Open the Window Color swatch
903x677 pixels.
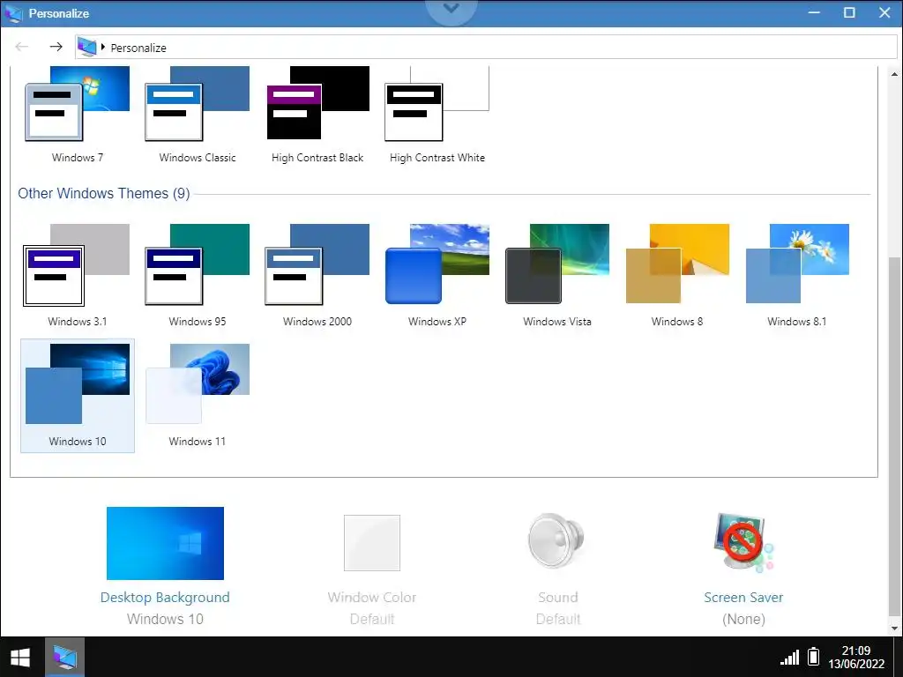click(x=372, y=543)
